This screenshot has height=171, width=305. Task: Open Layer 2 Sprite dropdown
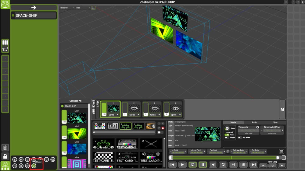click(x=134, y=115)
